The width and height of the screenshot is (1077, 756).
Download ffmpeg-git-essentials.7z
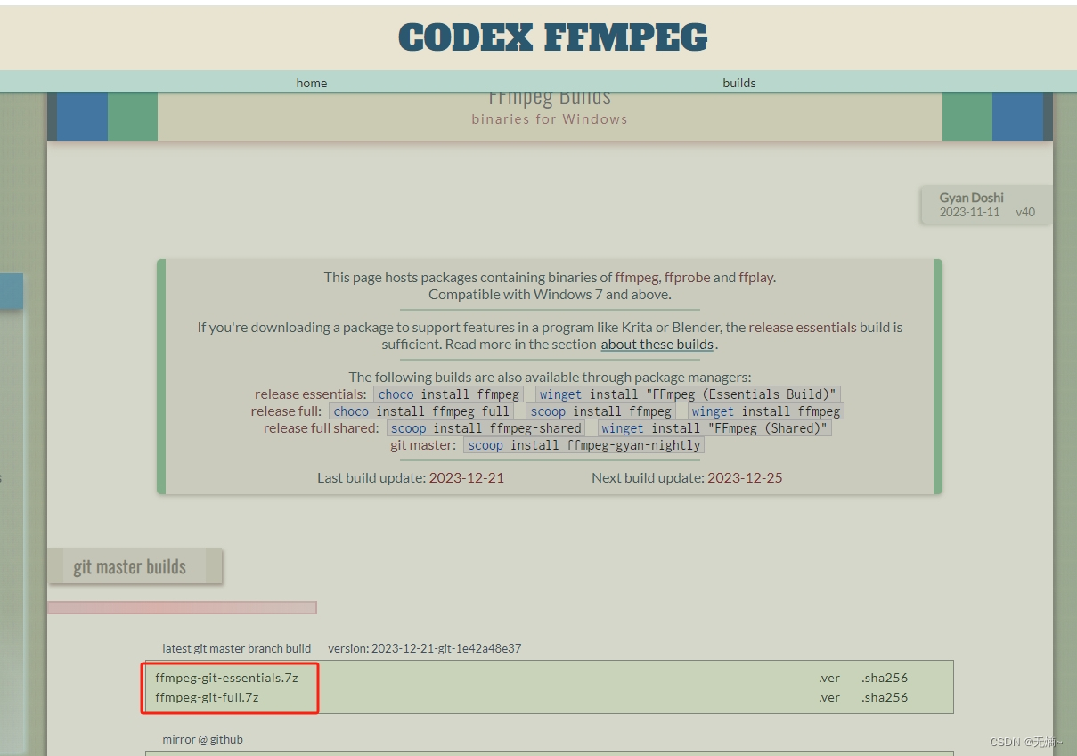click(x=226, y=678)
